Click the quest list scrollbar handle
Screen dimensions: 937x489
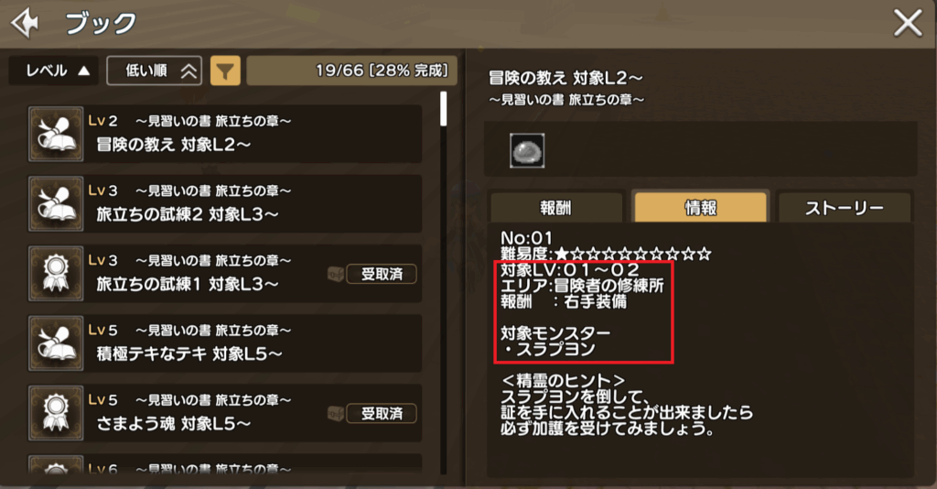(444, 109)
